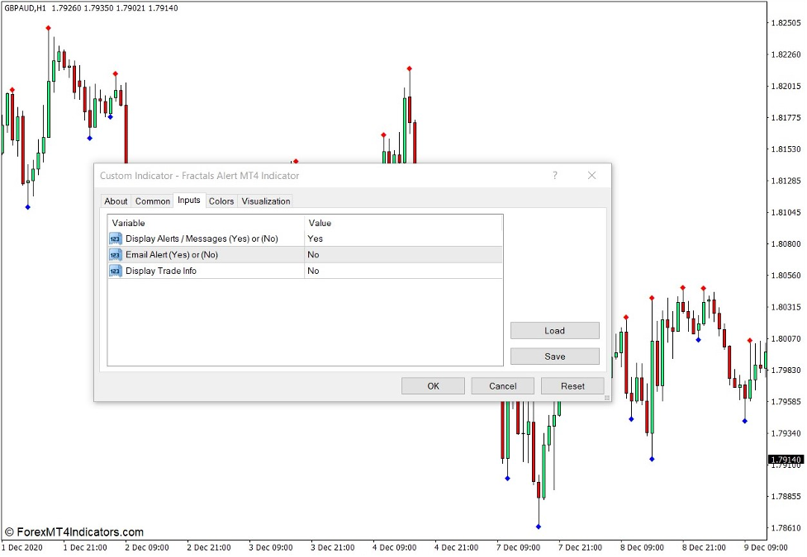Open the Visualization tab
This screenshot has height=557, width=807.
coord(266,201)
